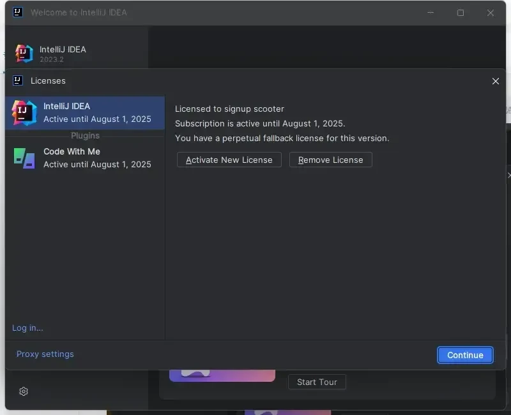Click the Welcome window title bar icon
511x415 pixels.
[18, 12]
